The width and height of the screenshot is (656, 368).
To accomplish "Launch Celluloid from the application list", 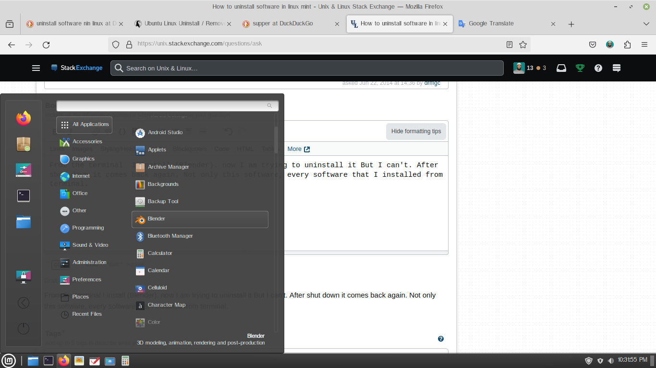I will pos(200,287).
